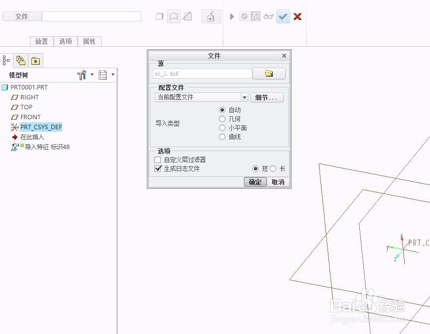Switch to the 选项 tab
The height and width of the screenshot is (334, 430).
tap(65, 41)
